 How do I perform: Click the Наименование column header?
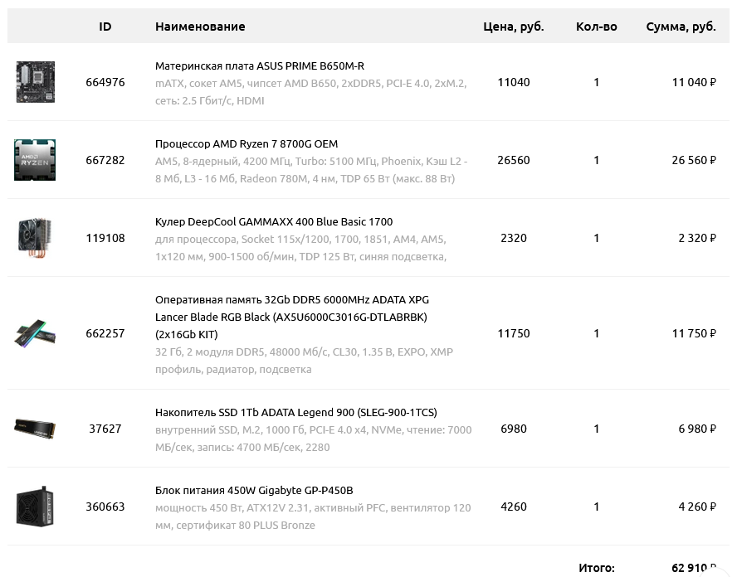click(200, 27)
